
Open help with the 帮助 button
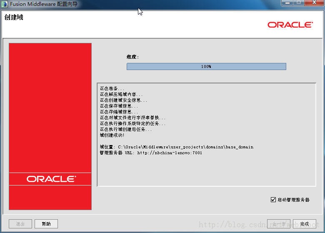click(46, 224)
